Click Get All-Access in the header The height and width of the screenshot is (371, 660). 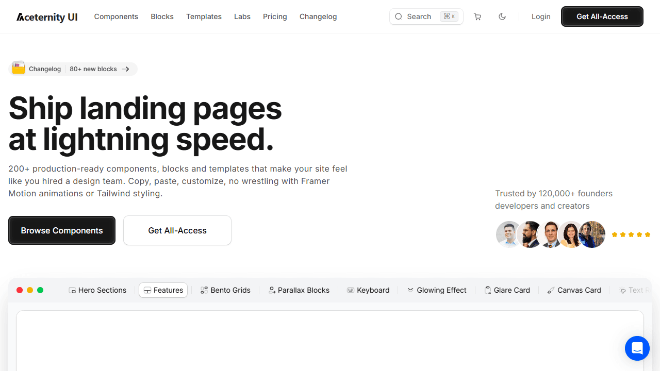pyautogui.click(x=602, y=16)
